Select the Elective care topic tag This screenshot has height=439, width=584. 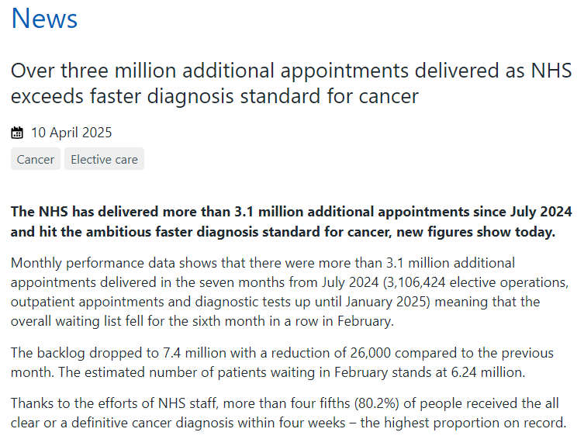(x=104, y=159)
